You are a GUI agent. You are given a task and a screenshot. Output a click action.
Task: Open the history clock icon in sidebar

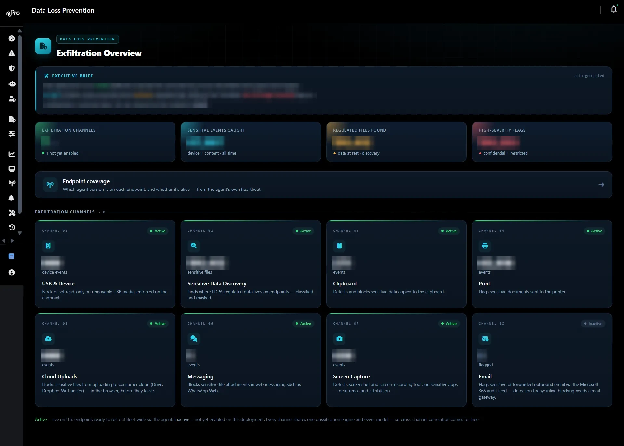pos(12,227)
